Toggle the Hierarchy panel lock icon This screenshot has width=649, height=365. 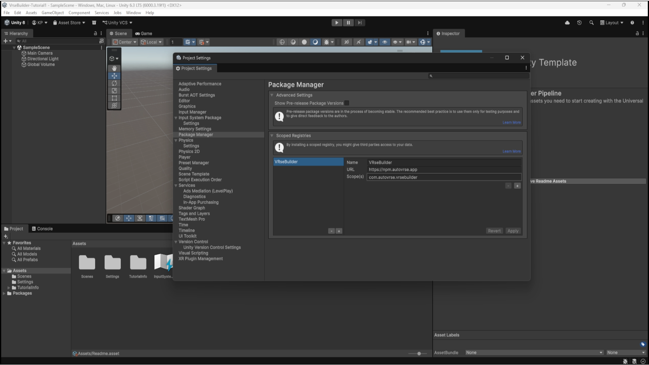[x=95, y=34]
